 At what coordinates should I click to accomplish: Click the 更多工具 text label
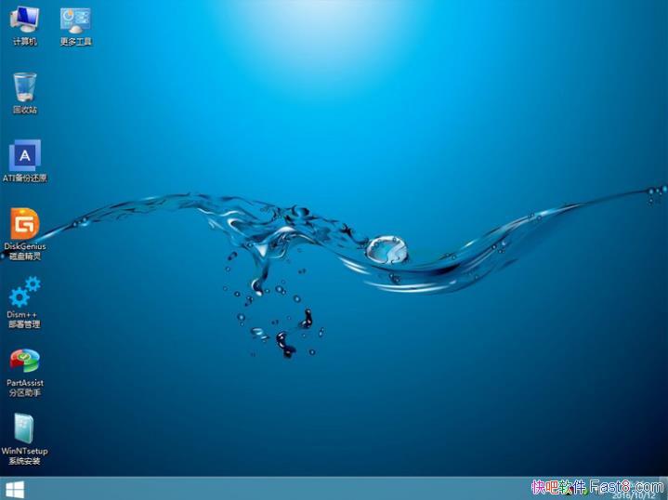[x=75, y=42]
